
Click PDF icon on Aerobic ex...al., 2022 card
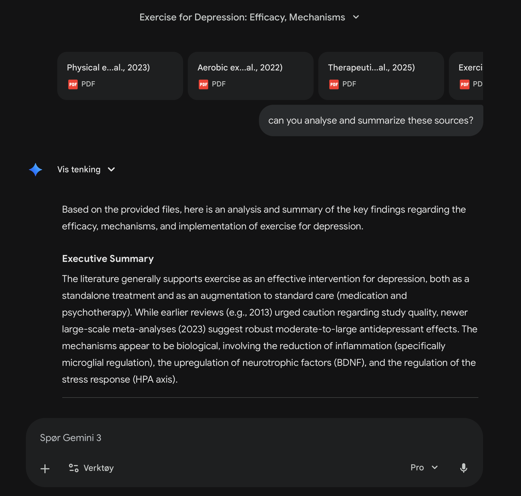pyautogui.click(x=203, y=84)
